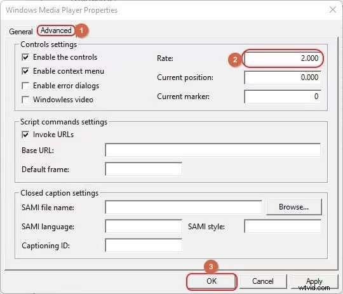Screen dimensions: 343x294
Task: Select the Current marker field
Action: [x=283, y=97]
